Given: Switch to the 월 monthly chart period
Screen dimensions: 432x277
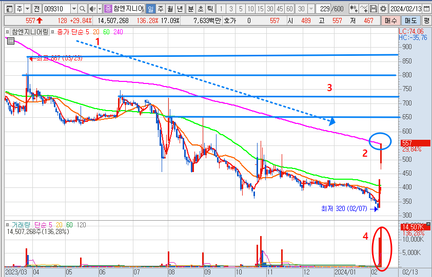Looking at the screenshot, I should (170, 9).
